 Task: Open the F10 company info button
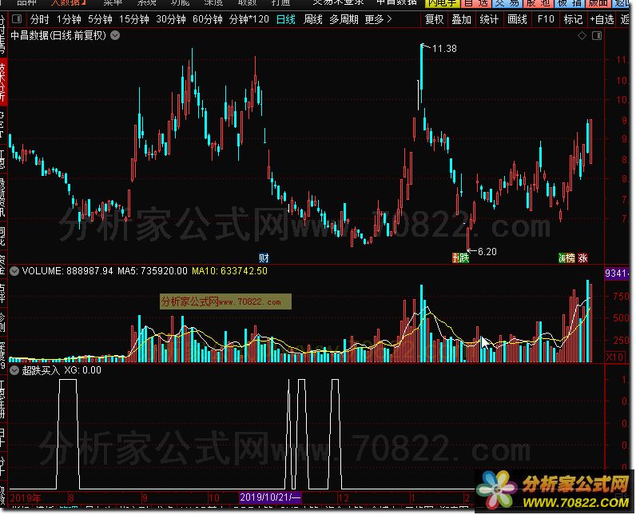point(546,19)
